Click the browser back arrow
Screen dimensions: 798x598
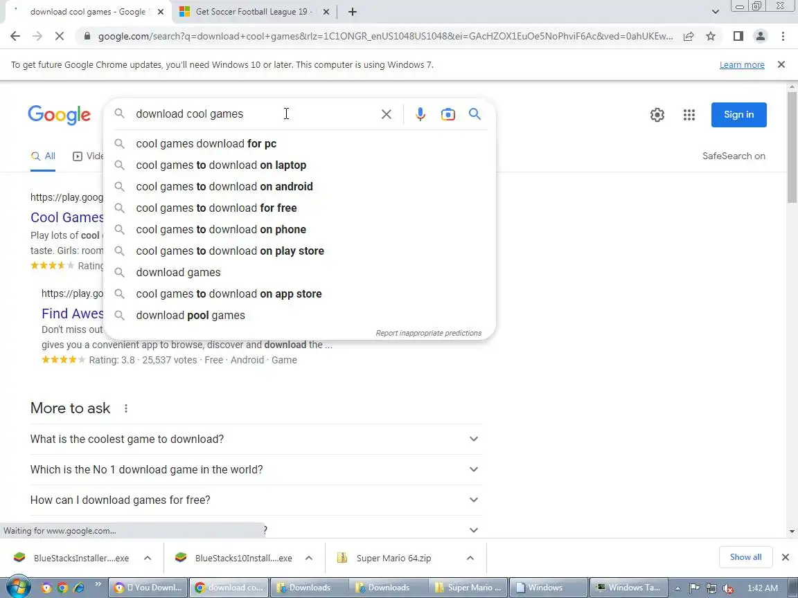coord(15,36)
